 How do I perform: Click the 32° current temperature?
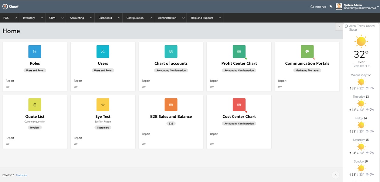pos(361,54)
